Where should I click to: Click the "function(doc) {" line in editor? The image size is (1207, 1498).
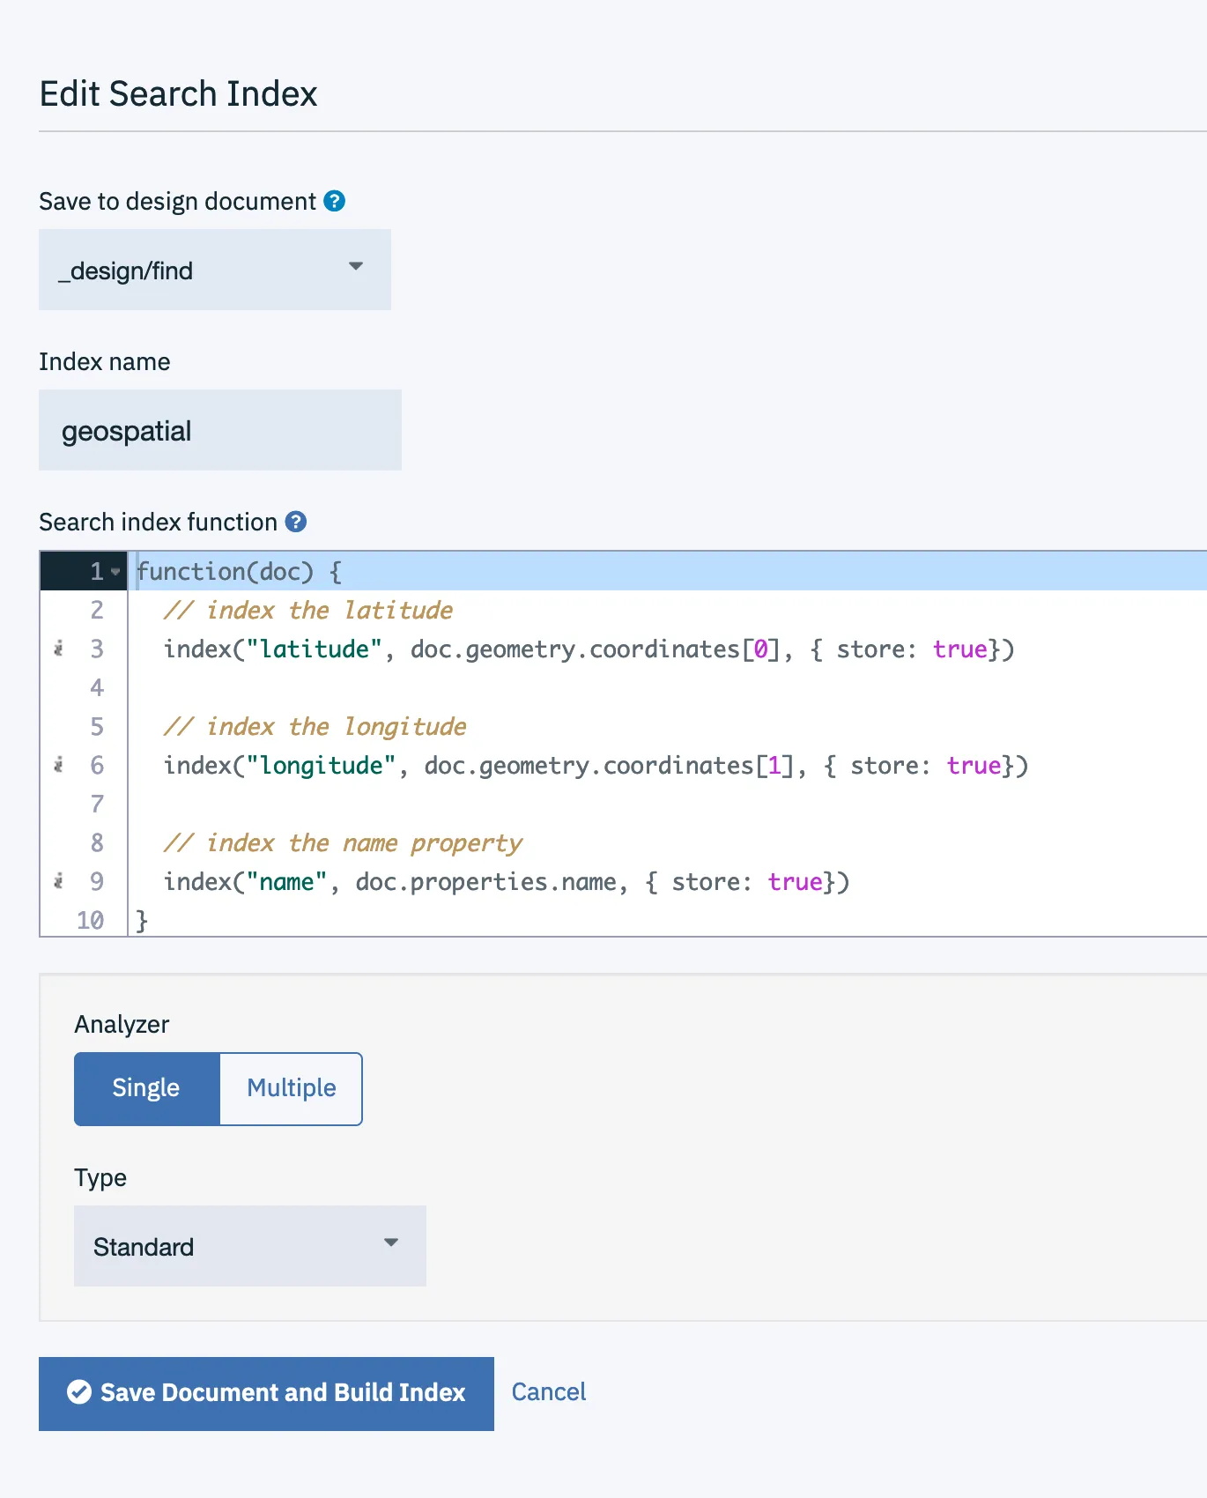[240, 572]
